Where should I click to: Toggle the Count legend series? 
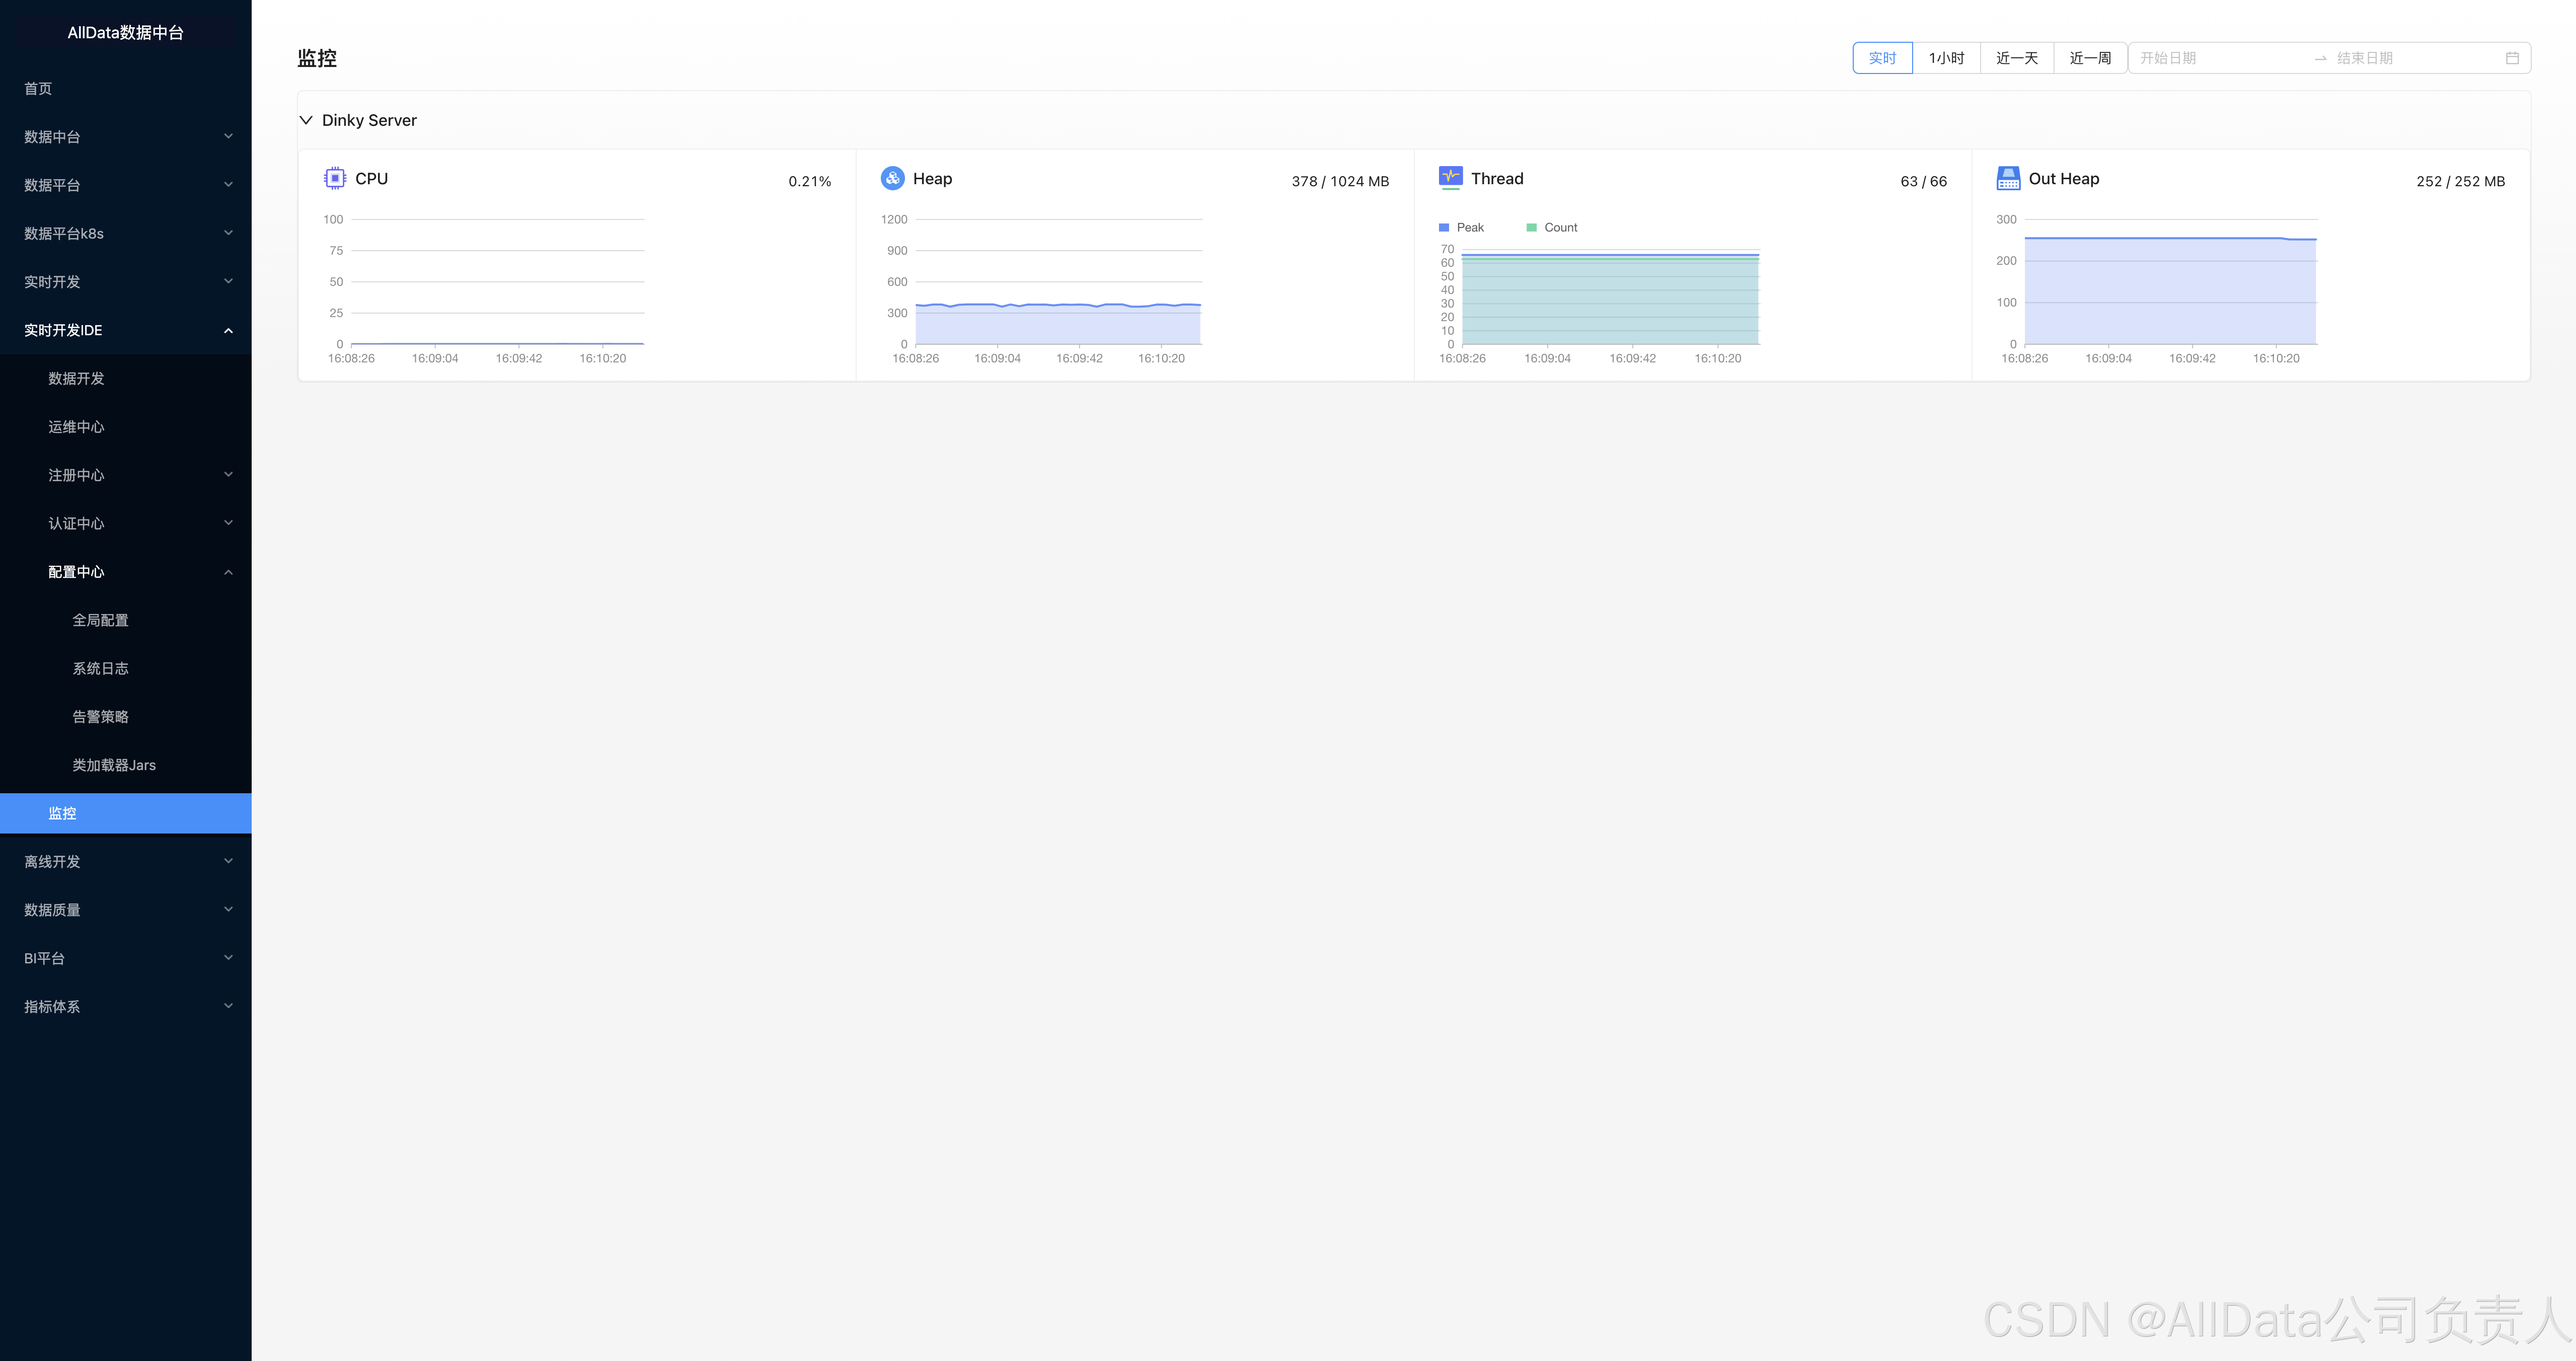click(x=1551, y=228)
